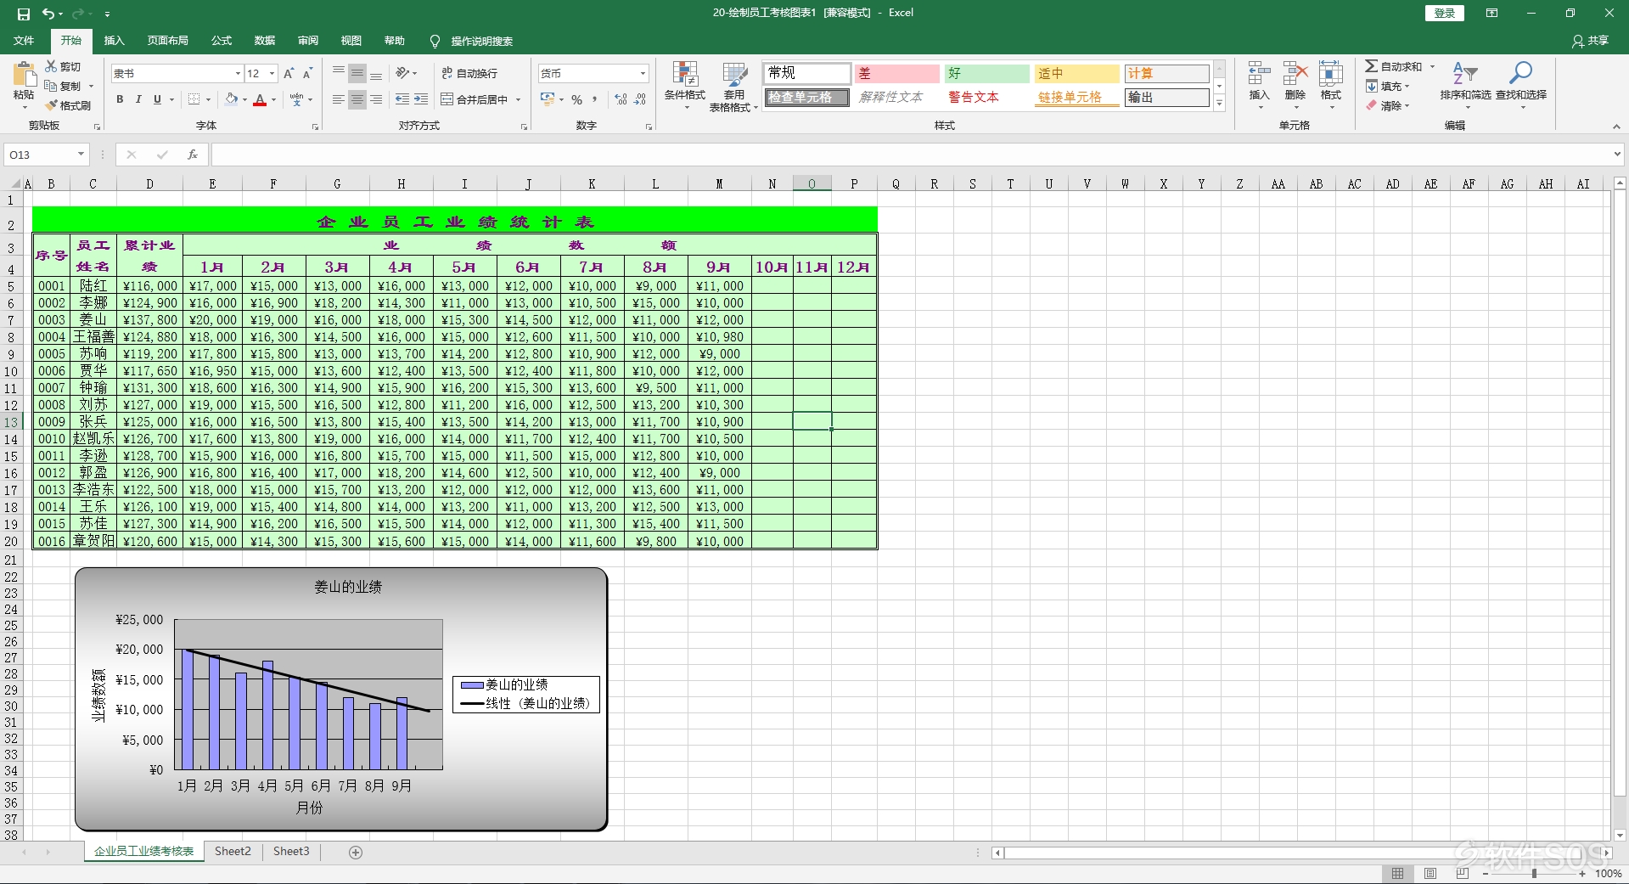Expand the cell styles gallery
This screenshot has height=884, width=1629.
click(1219, 103)
